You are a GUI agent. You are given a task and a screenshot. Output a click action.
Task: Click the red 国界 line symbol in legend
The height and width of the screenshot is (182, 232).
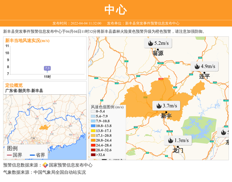pos(9,155)
